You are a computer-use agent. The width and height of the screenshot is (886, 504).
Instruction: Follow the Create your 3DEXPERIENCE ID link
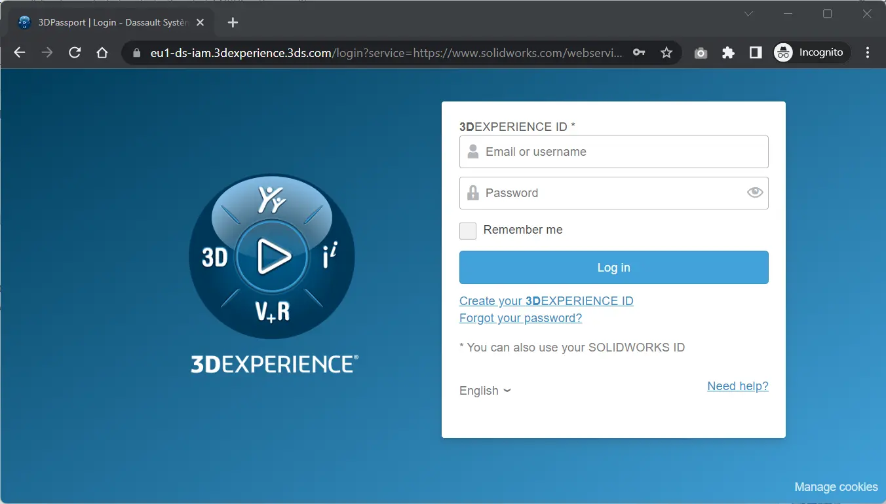click(x=546, y=301)
